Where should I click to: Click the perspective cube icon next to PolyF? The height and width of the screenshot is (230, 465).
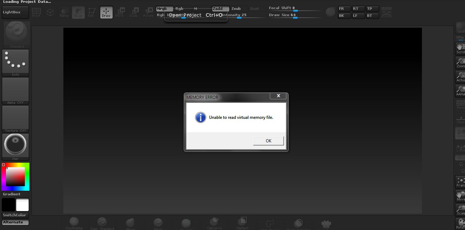pyautogui.click(x=50, y=13)
